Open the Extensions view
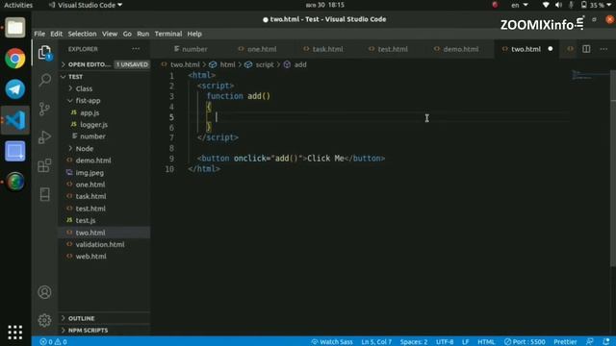Screen dimensions: 616x346 pos(45,165)
